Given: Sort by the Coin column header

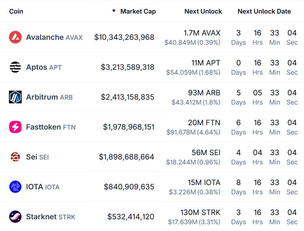Looking at the screenshot, I should [16, 11].
